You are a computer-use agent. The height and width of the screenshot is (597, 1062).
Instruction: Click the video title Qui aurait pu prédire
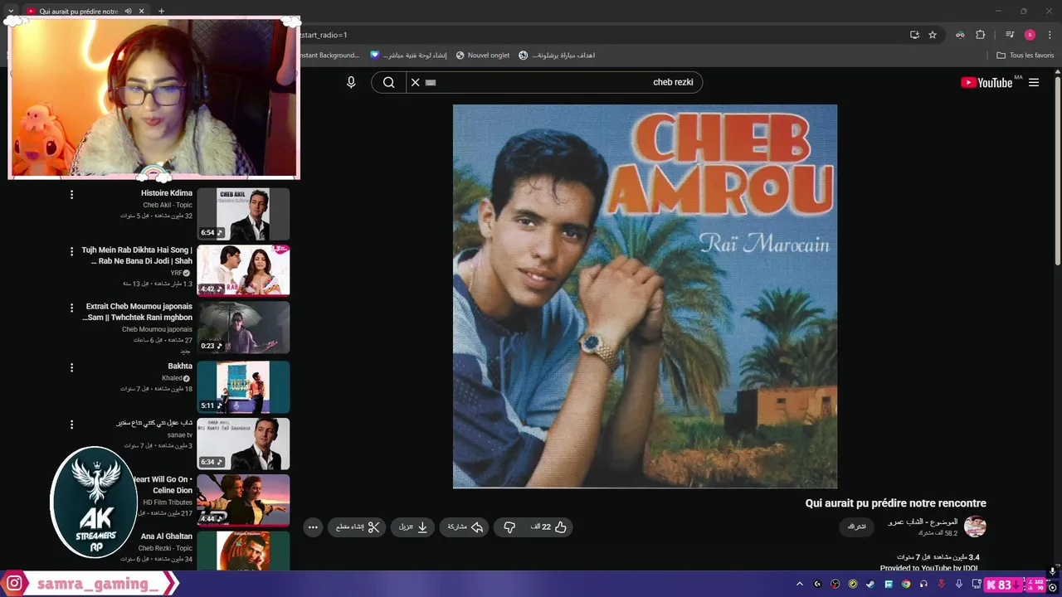[x=895, y=503]
